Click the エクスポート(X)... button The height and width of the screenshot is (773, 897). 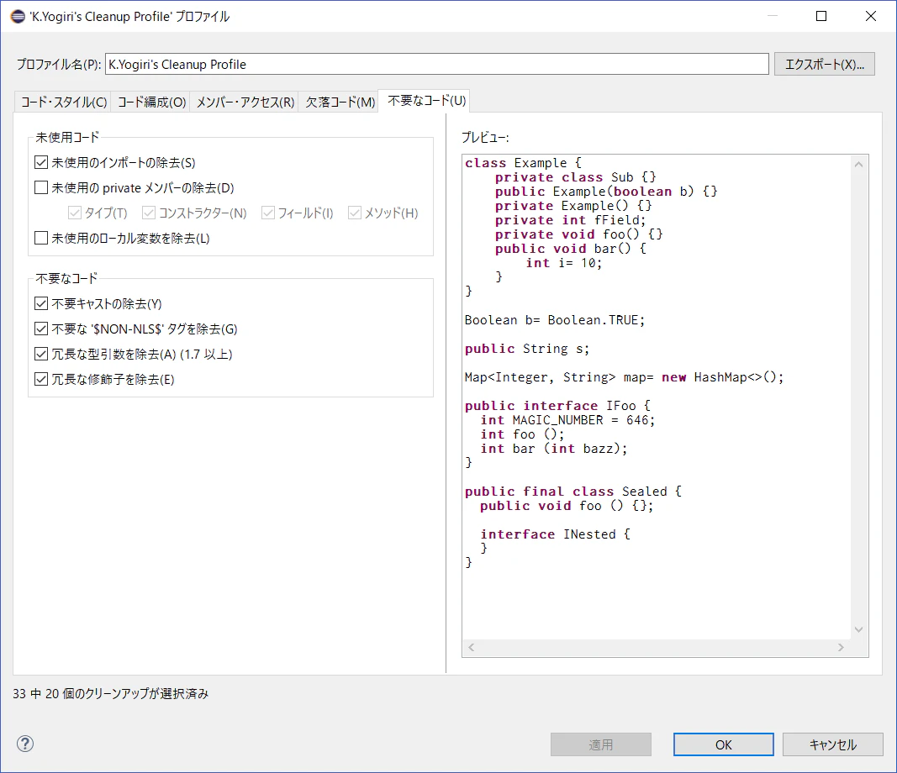pos(825,64)
